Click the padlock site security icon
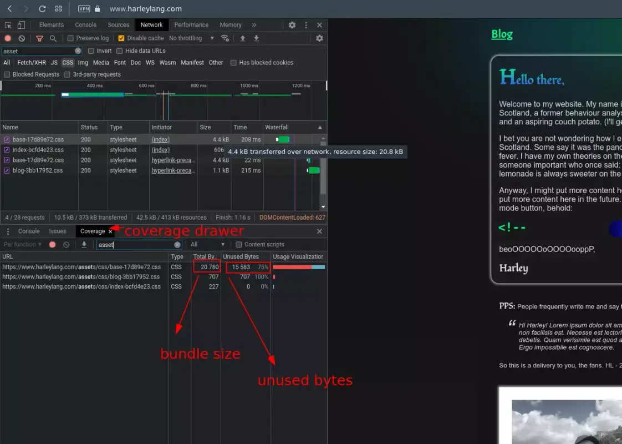The height and width of the screenshot is (444, 622). (97, 9)
